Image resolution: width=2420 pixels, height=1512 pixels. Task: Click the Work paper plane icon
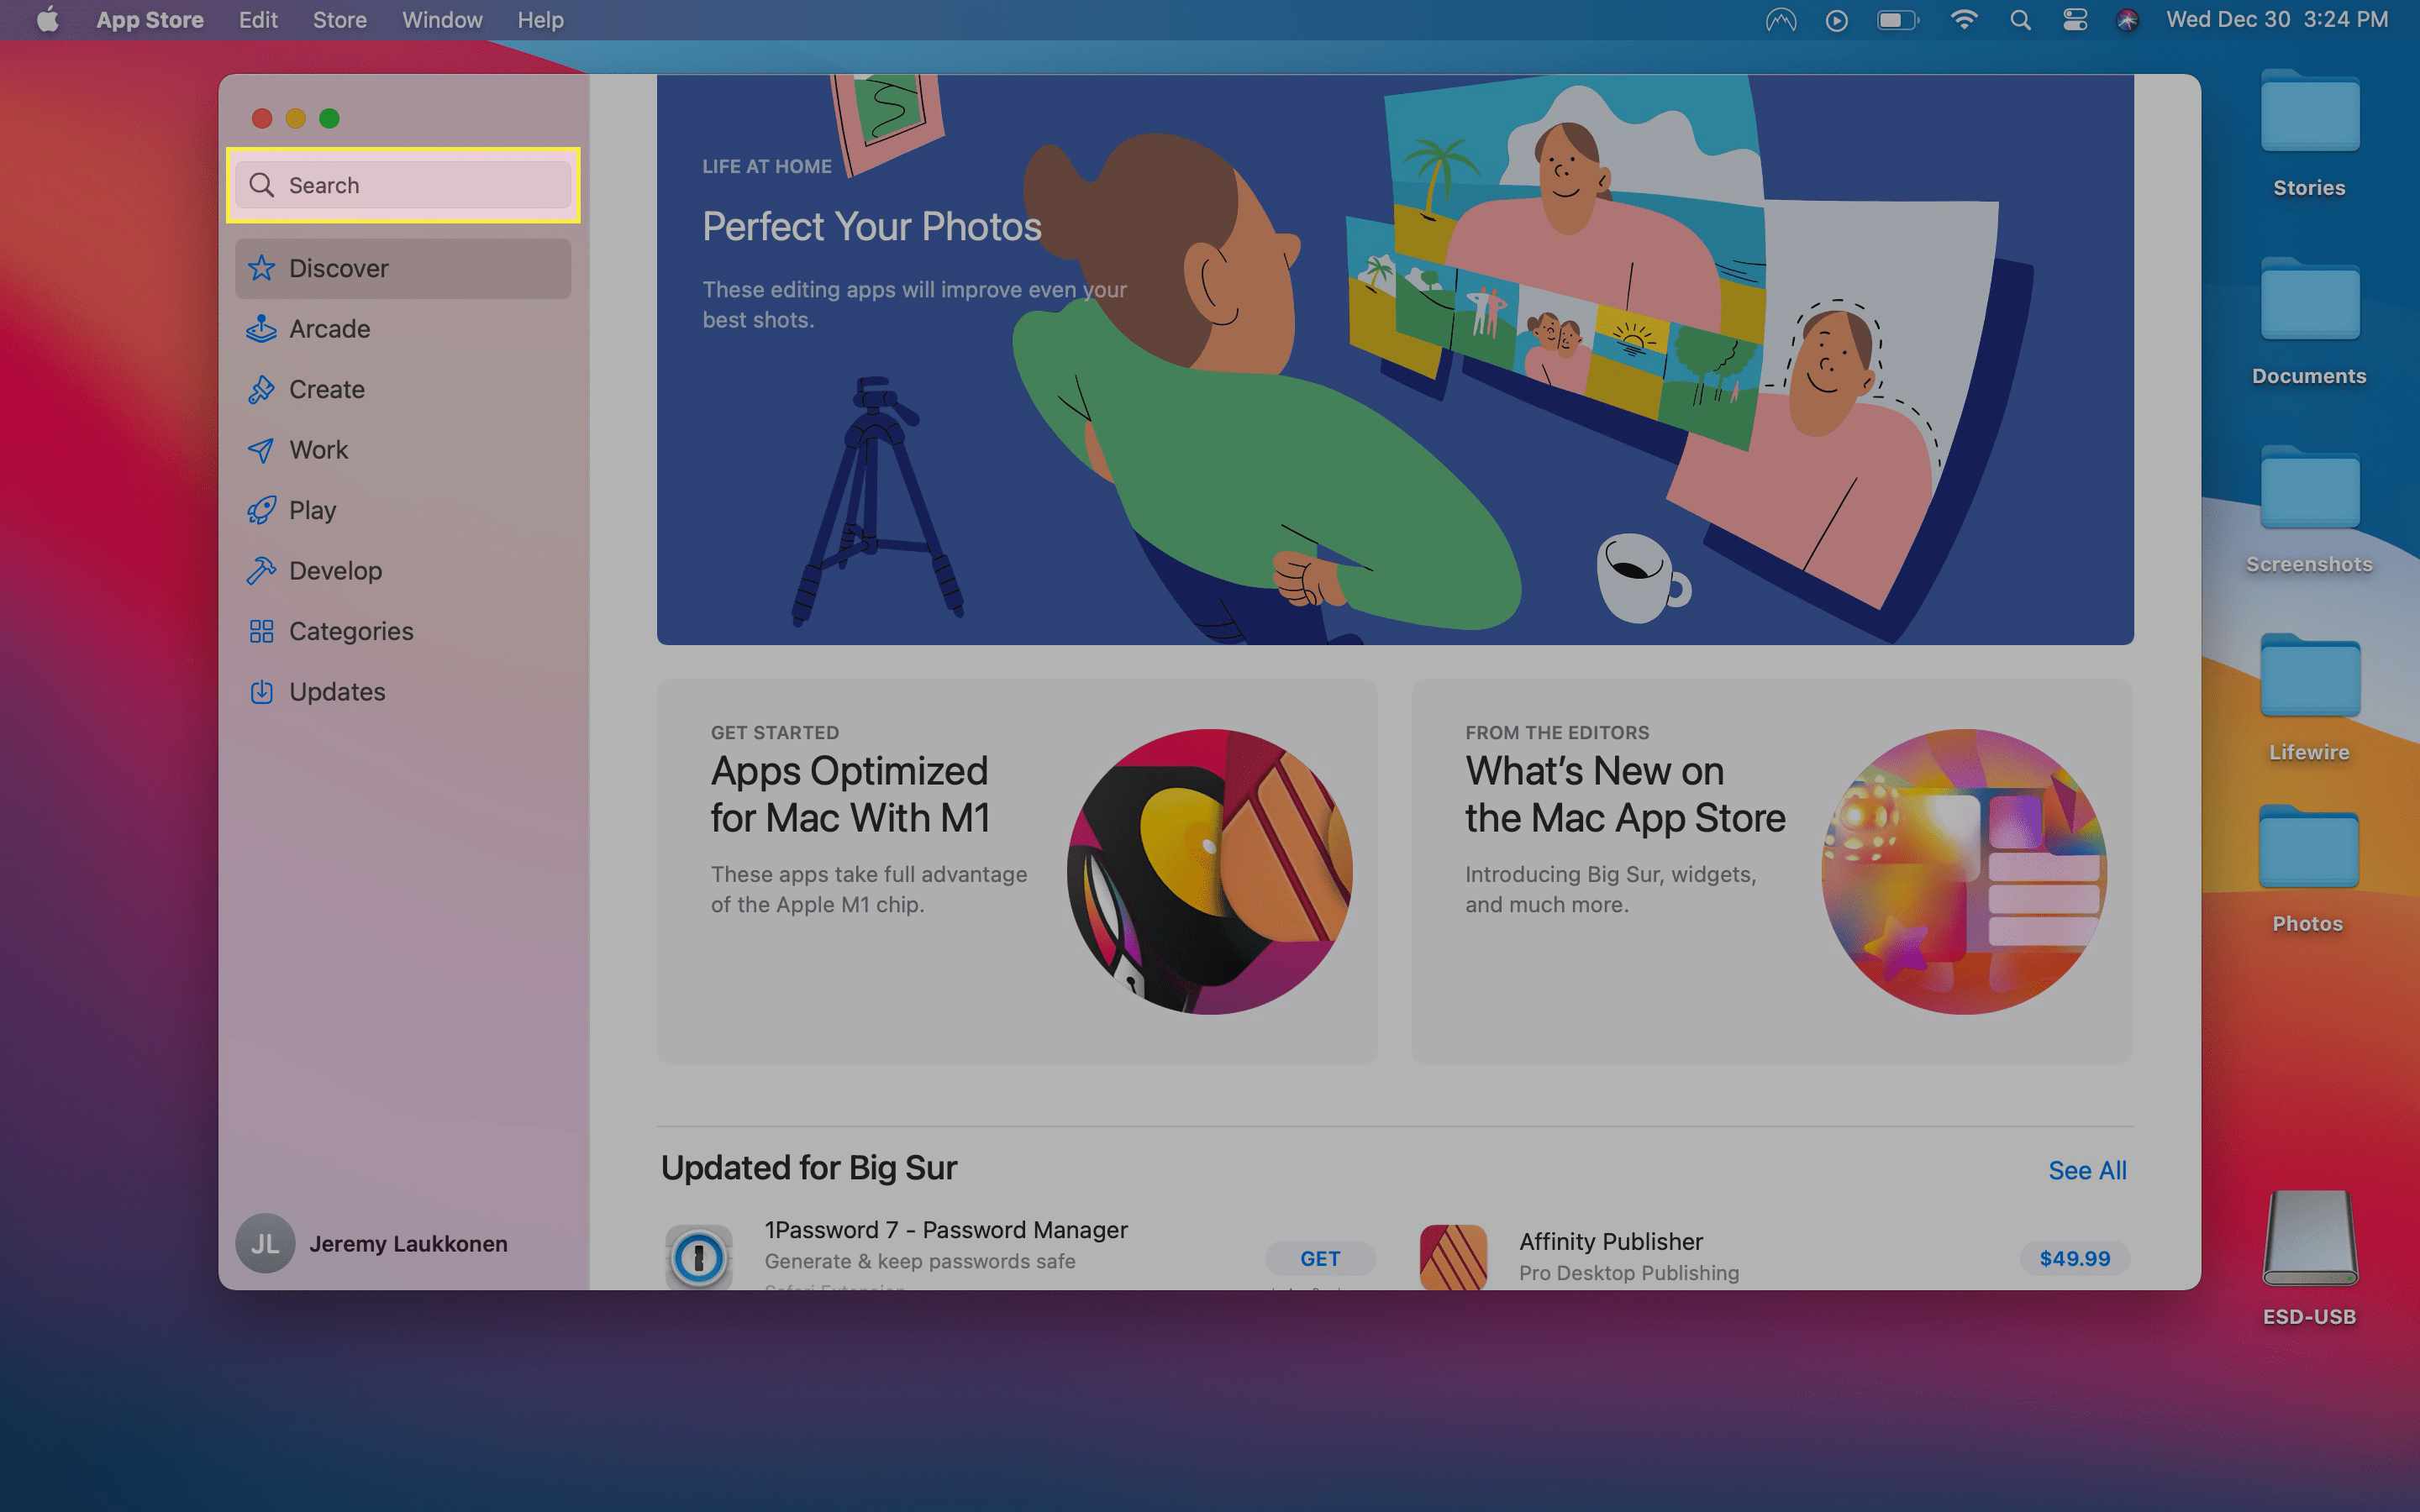[x=261, y=450]
